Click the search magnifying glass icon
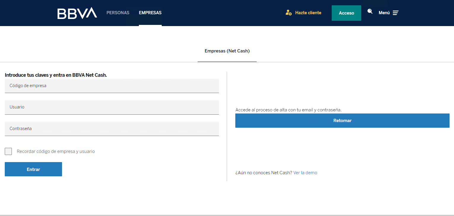The height and width of the screenshot is (216, 454). click(370, 12)
